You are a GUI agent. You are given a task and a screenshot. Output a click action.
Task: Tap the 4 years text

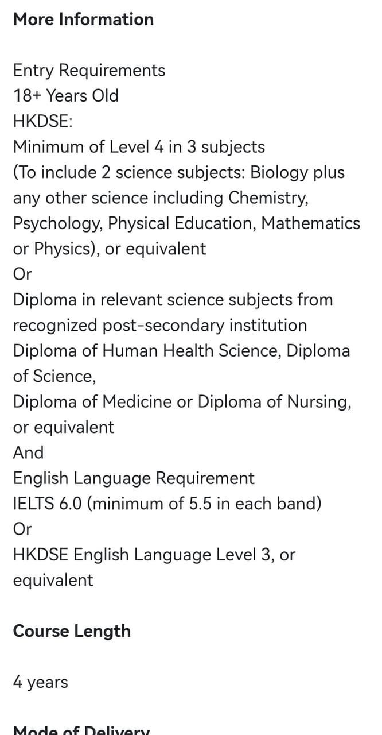pos(40,682)
